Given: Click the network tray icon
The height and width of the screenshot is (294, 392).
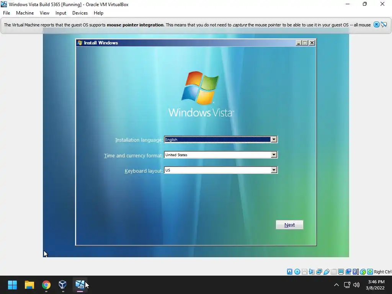Looking at the screenshot, I should [x=347, y=285].
